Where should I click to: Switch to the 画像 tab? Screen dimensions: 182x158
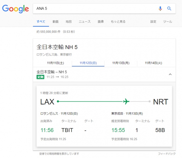point(101,22)
